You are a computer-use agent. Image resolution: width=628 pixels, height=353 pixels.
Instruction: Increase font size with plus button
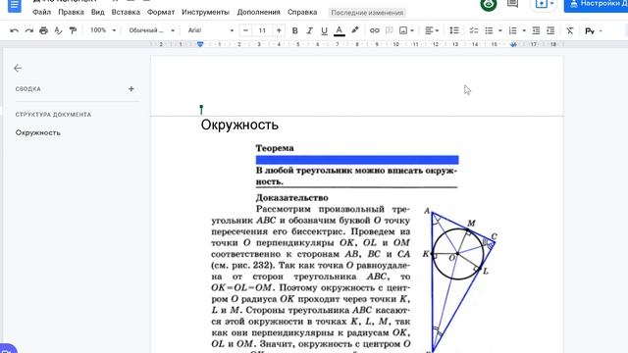pos(279,30)
